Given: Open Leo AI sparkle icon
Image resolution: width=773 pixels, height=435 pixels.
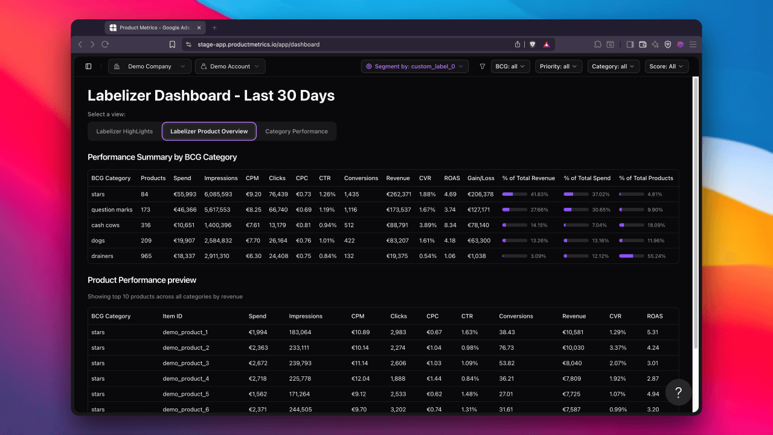Looking at the screenshot, I should [x=655, y=44].
